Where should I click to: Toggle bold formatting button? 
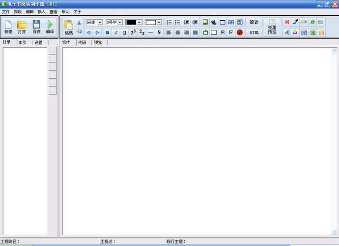[108, 32]
